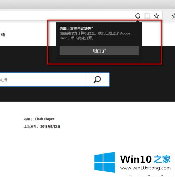Click the magnifier search button
175x177 pixels.
click(x=97, y=80)
